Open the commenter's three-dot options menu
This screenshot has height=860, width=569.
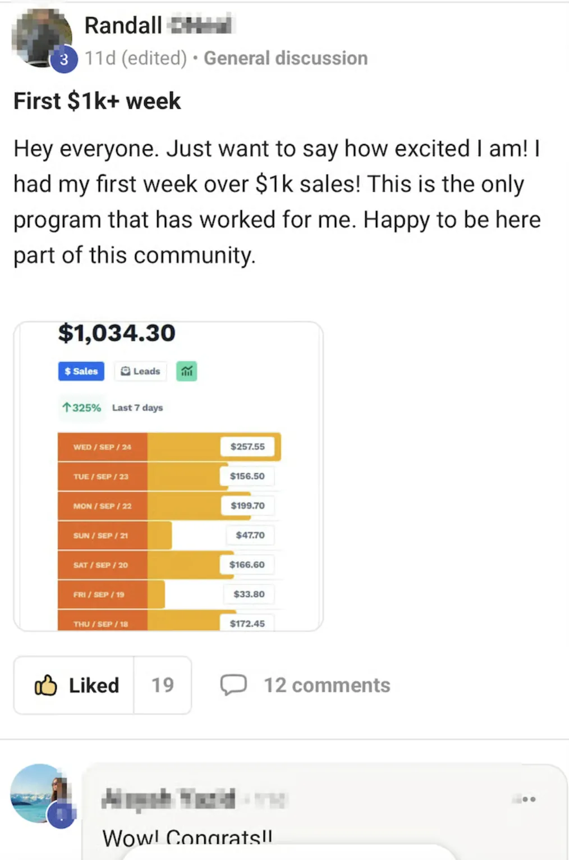[526, 799]
